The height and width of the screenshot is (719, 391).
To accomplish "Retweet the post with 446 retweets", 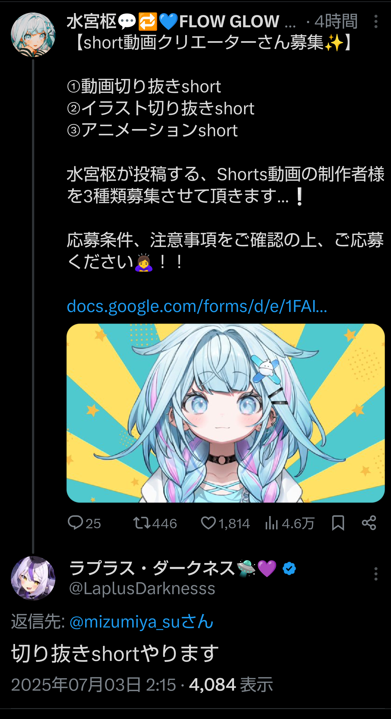I will 155,523.
